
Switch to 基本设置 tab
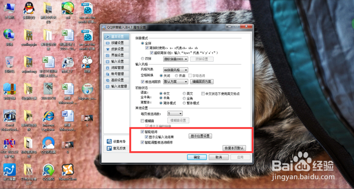116,36
